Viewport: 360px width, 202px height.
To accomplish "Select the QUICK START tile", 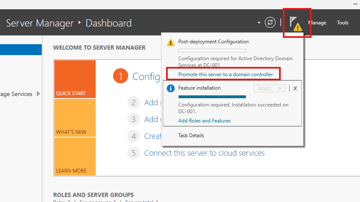I will [x=75, y=79].
